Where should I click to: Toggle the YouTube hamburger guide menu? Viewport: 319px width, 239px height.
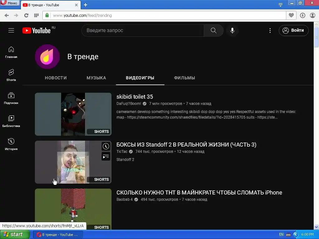point(11,30)
